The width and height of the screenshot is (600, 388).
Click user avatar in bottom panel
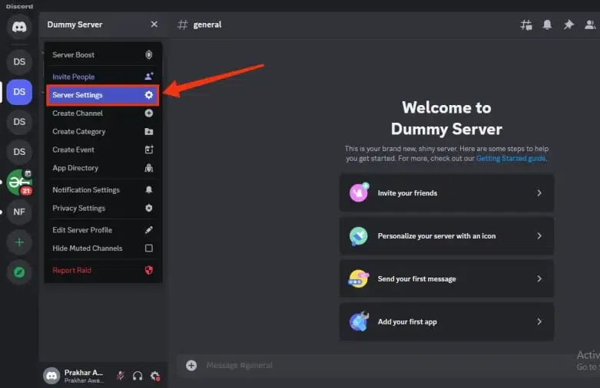point(51,376)
